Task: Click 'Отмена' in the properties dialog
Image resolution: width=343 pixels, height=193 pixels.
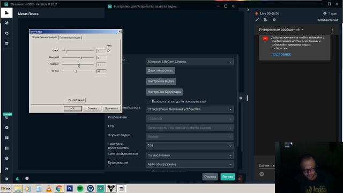Action: tap(92, 108)
